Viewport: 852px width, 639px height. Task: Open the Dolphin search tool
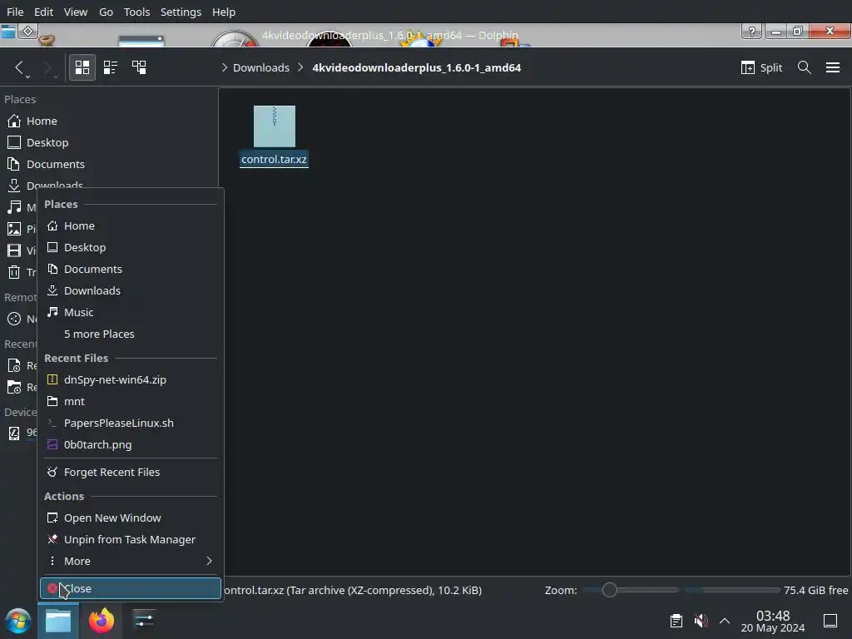pyautogui.click(x=805, y=67)
